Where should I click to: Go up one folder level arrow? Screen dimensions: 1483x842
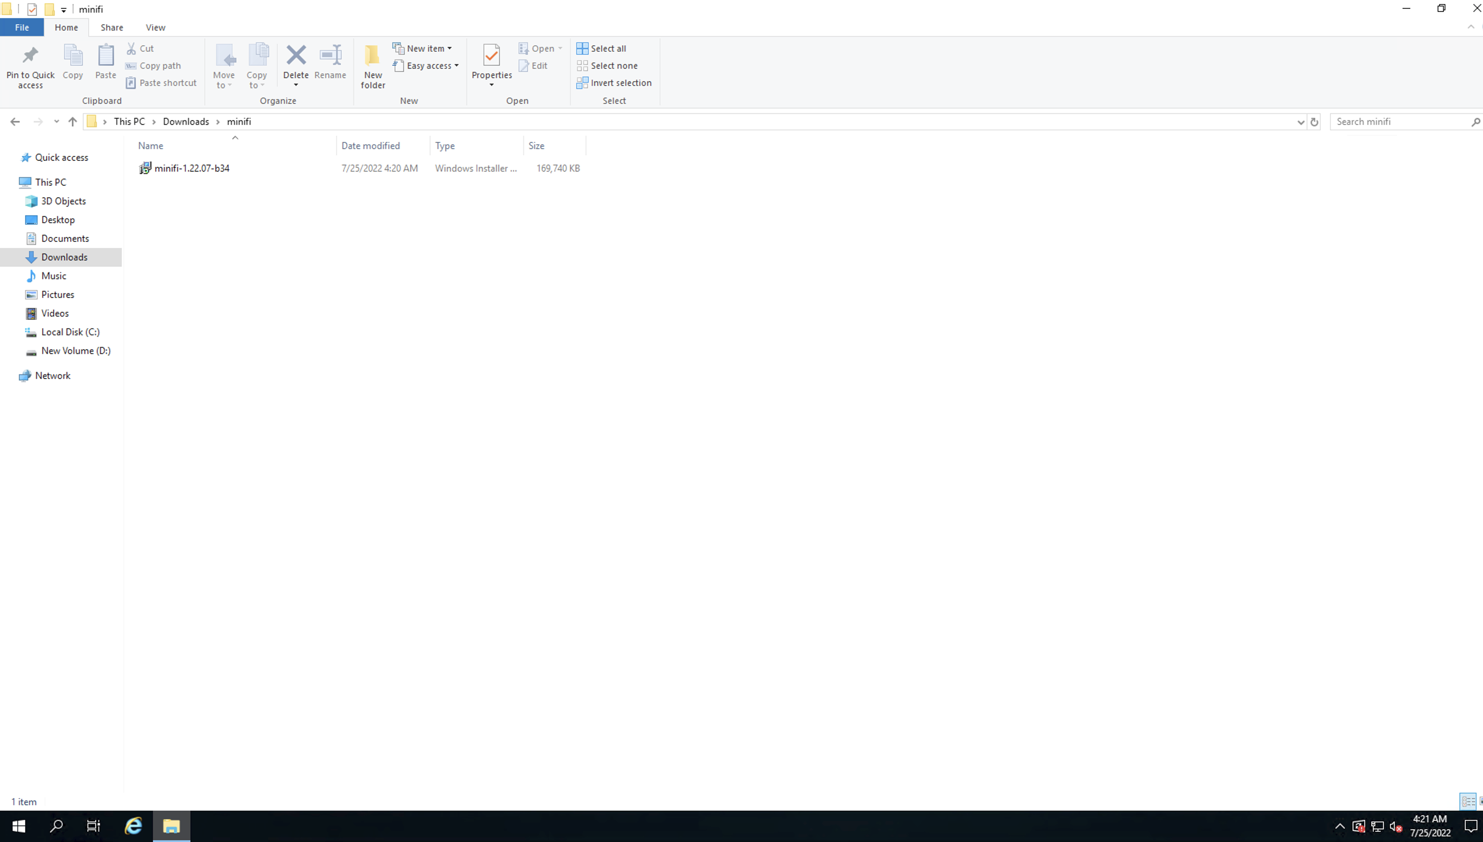pos(72,122)
